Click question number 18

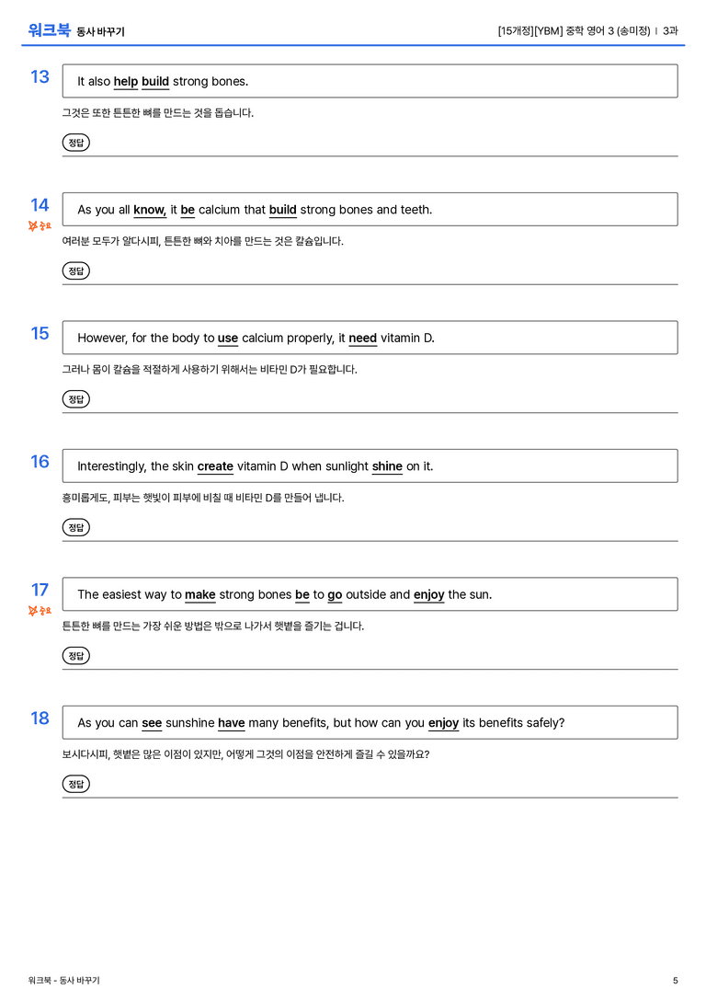(40, 718)
